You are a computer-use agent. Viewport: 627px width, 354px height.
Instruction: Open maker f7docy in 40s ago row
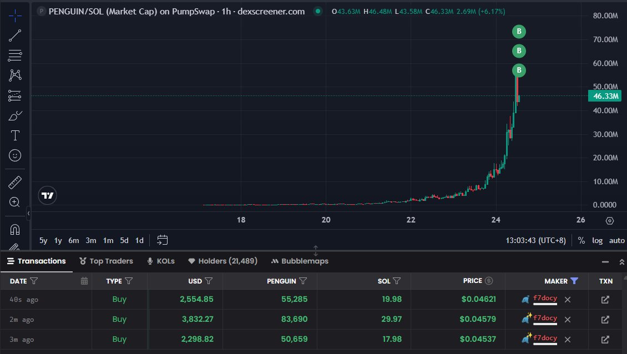(545, 298)
